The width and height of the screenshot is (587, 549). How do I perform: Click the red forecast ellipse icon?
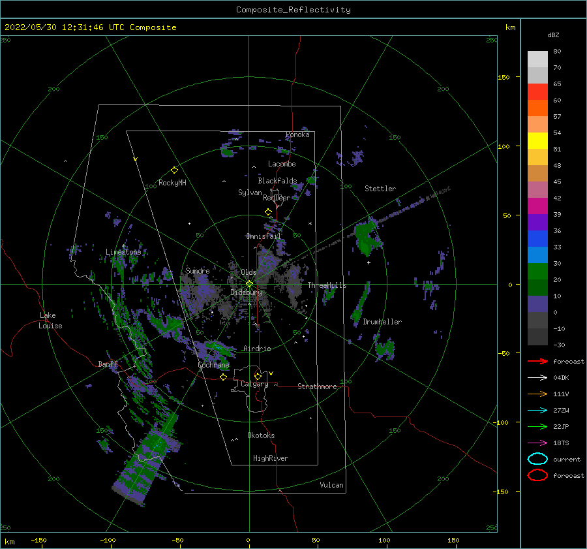(x=537, y=475)
